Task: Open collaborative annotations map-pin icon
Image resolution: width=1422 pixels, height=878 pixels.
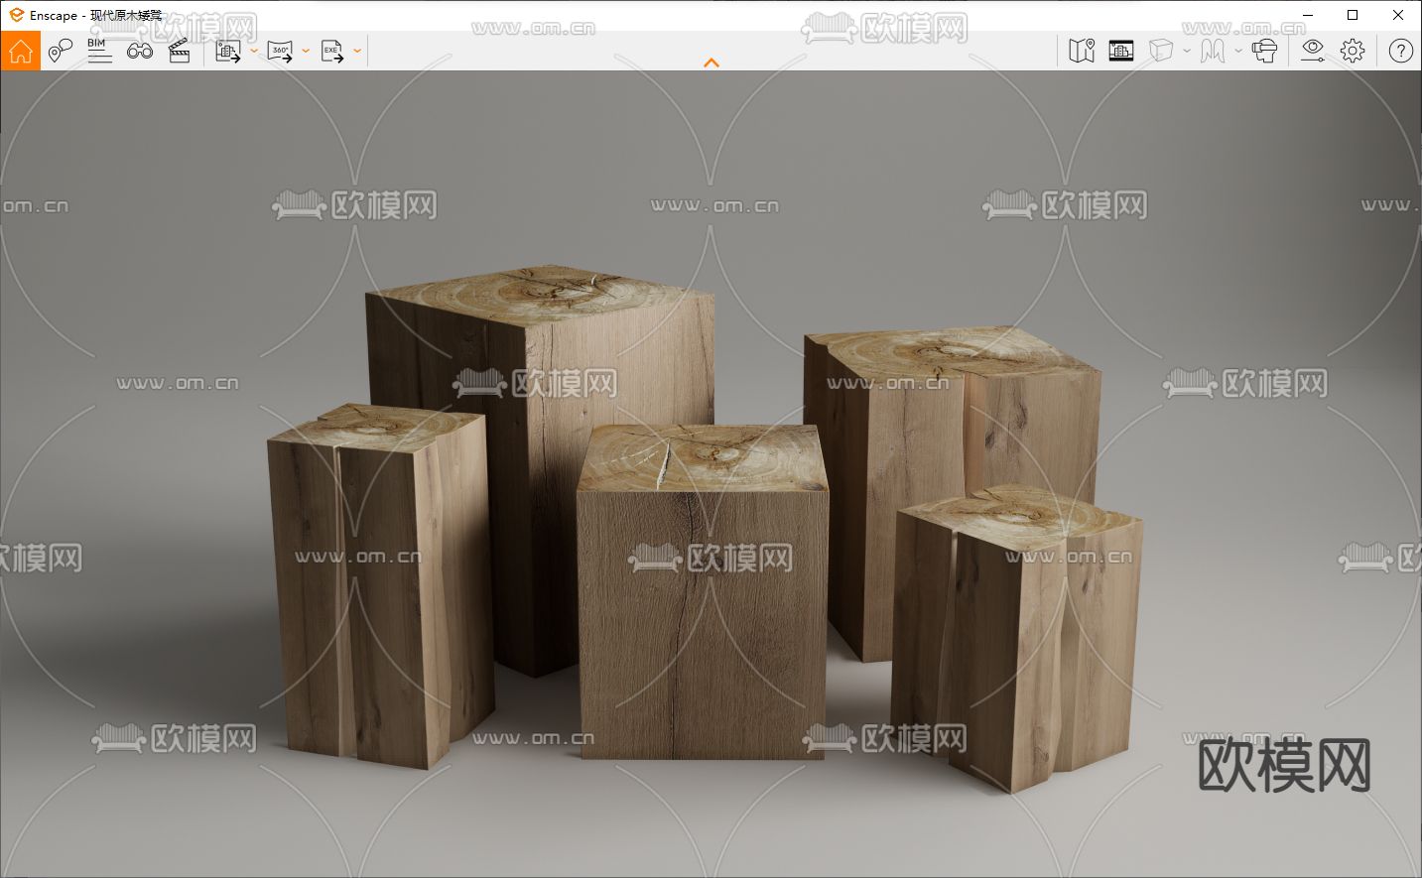Action: click(61, 51)
